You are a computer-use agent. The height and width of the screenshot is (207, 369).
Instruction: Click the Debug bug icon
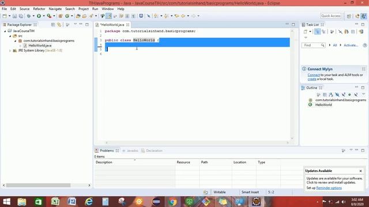tap(29, 16)
